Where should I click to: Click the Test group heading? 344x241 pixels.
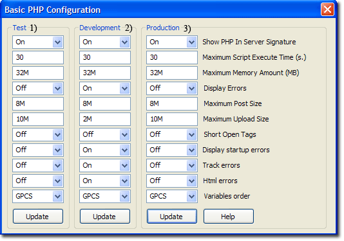click(19, 28)
